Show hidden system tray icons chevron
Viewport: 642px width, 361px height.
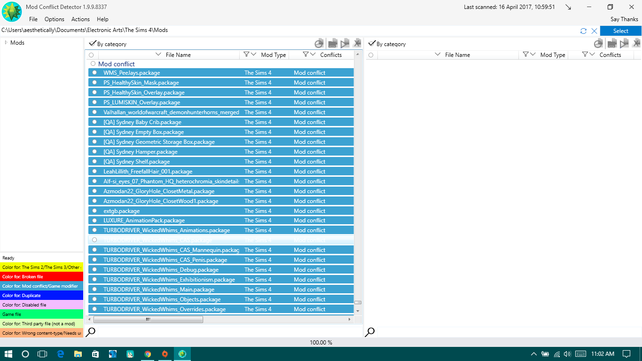[x=533, y=354]
